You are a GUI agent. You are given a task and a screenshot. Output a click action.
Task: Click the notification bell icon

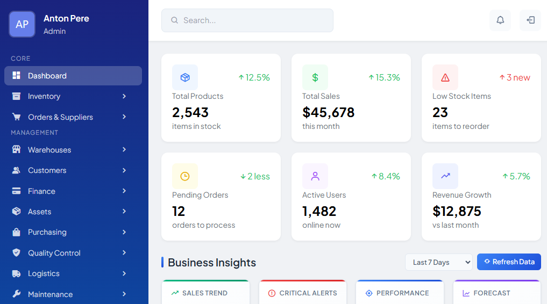pos(500,20)
